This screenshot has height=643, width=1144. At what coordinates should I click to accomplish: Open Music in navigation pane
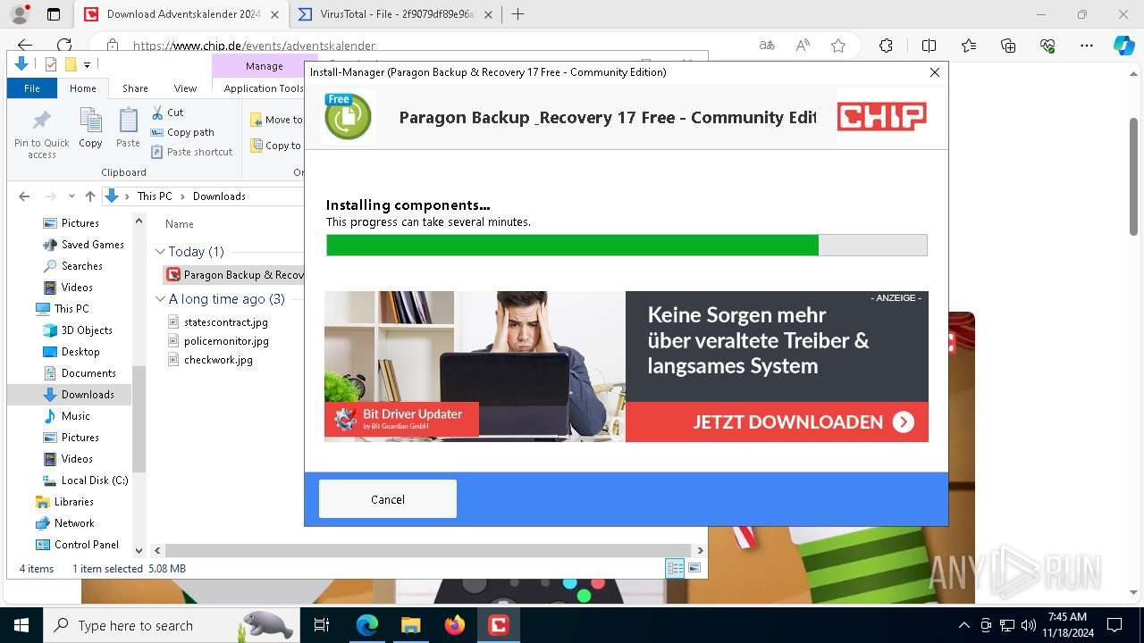pyautogui.click(x=75, y=416)
